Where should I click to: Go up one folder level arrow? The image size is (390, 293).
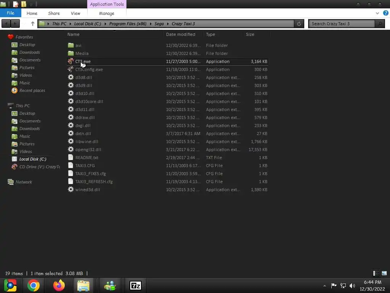coord(33,24)
